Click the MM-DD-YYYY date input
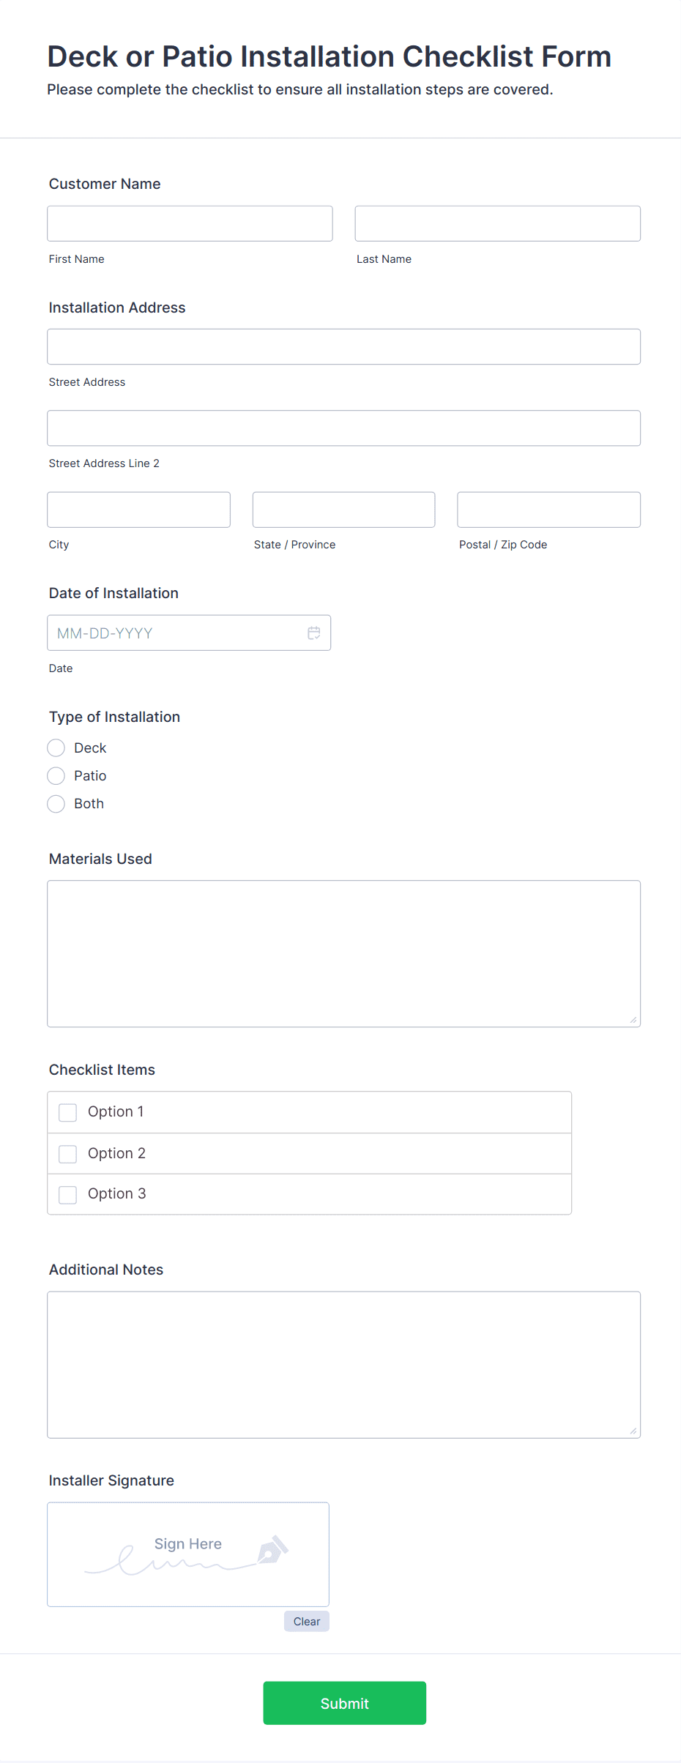 point(176,633)
